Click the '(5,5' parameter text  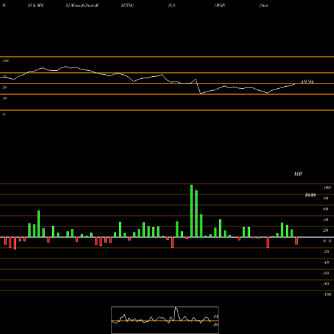tap(172, 5)
